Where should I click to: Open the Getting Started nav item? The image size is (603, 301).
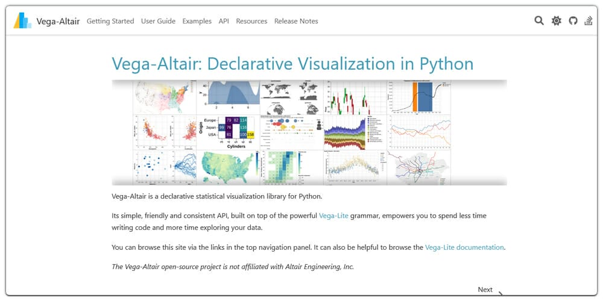click(x=110, y=21)
